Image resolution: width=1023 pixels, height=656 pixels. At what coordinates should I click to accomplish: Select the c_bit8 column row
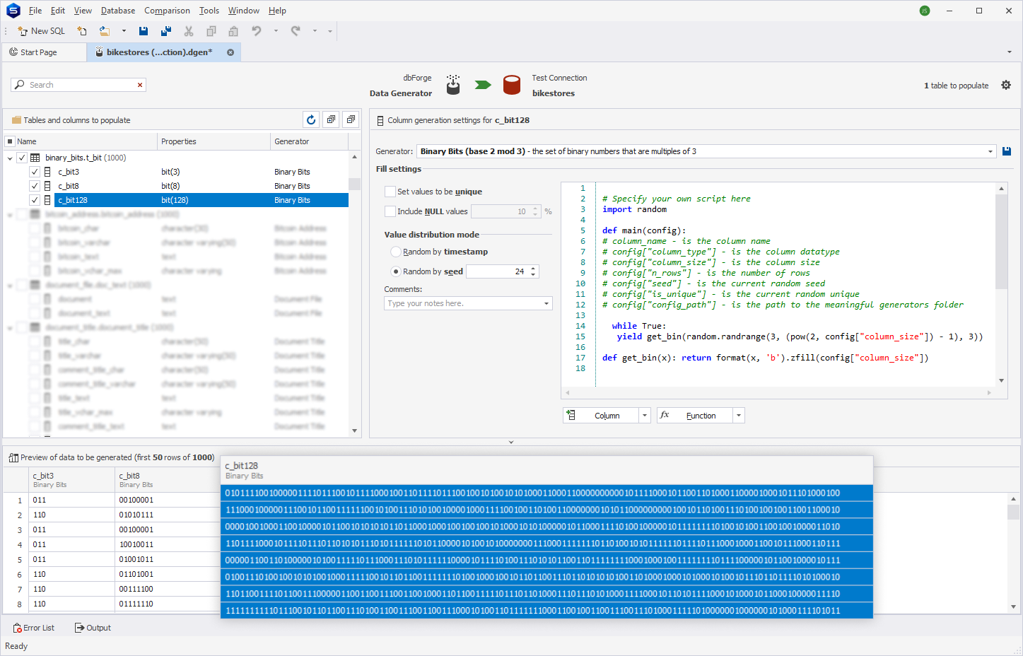[201, 186]
